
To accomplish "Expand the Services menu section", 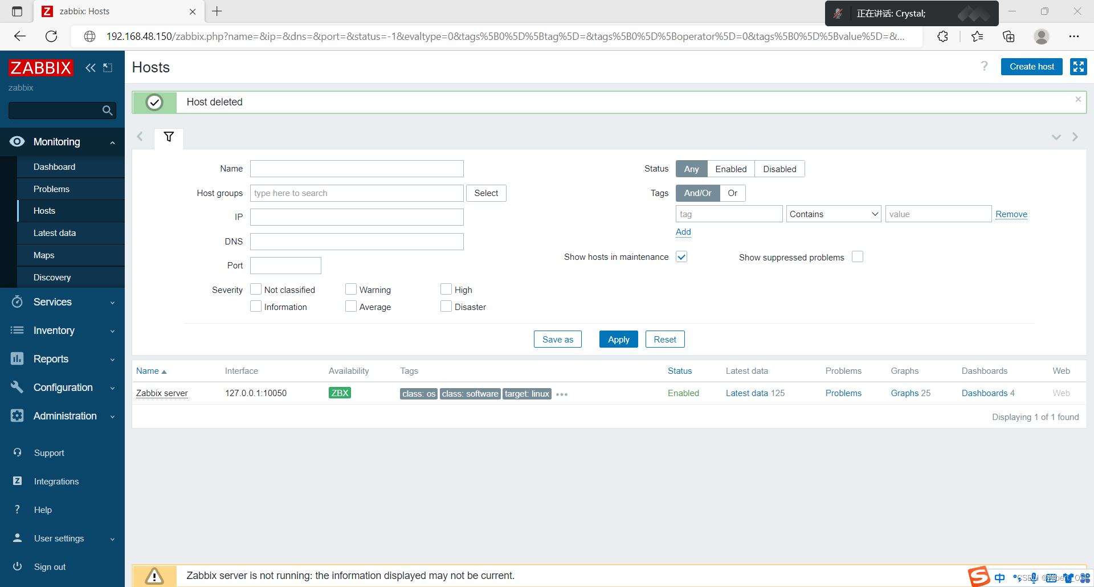I will [112, 303].
